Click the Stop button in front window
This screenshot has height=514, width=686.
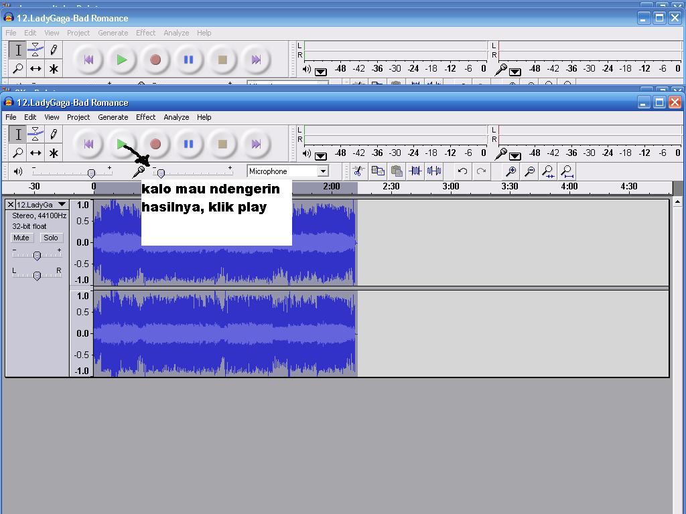click(x=222, y=144)
